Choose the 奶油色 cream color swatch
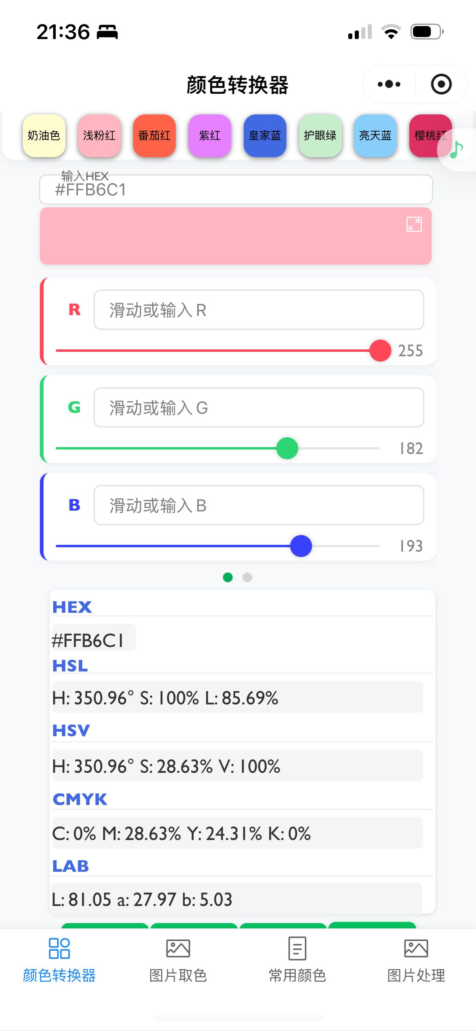The width and height of the screenshot is (476, 1031). (x=44, y=136)
